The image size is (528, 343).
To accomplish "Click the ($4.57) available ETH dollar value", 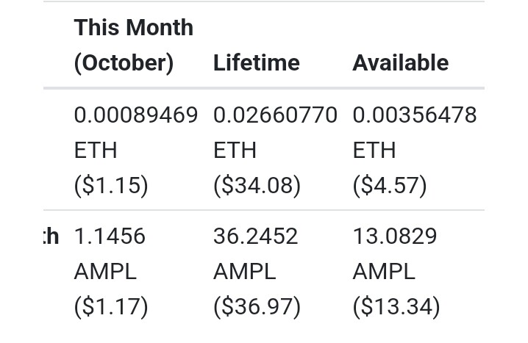I will [x=390, y=185].
